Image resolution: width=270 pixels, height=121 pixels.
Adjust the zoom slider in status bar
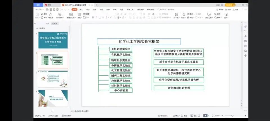[x=232, y=116]
